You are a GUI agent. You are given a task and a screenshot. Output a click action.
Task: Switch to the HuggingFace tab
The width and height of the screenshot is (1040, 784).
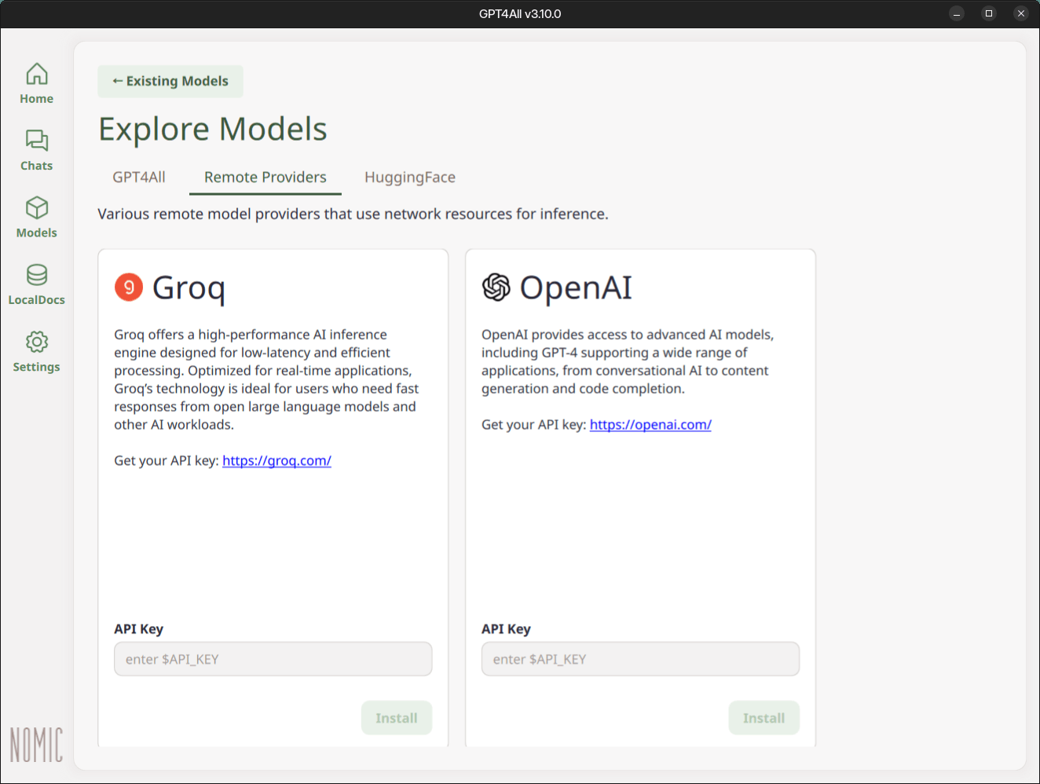pyautogui.click(x=410, y=178)
